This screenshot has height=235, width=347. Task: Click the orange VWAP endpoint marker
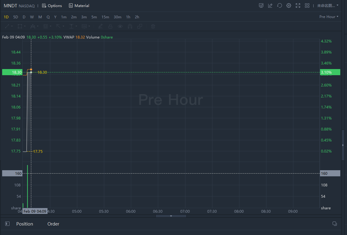tap(31, 69)
